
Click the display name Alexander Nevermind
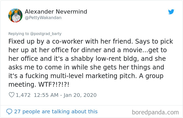point(56,11)
